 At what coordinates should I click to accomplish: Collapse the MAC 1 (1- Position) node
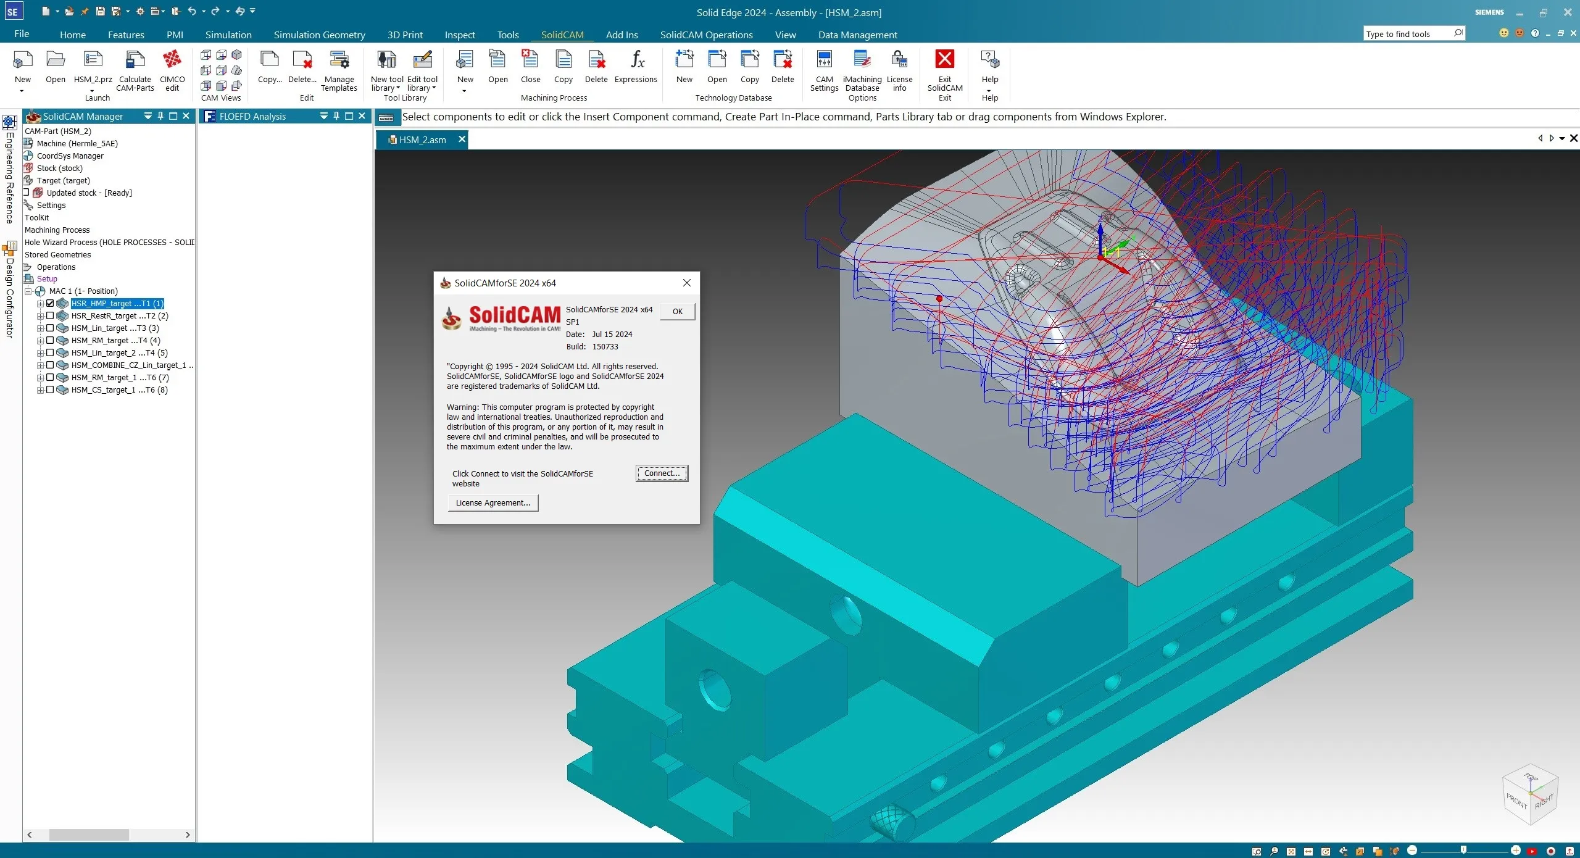coord(28,291)
